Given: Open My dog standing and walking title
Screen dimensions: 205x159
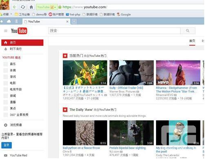Looking at the screenshot, I should coord(176,150).
